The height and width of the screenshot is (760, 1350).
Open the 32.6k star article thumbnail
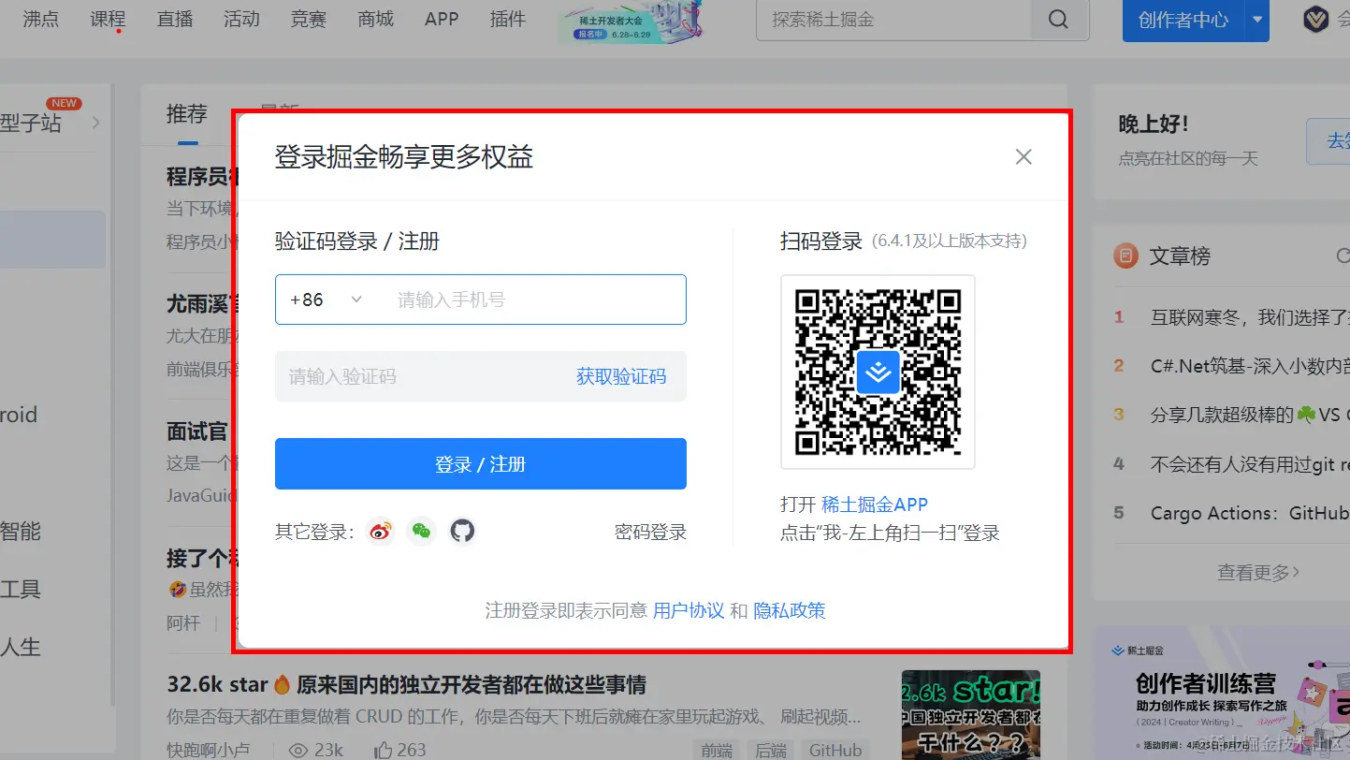[x=971, y=715]
